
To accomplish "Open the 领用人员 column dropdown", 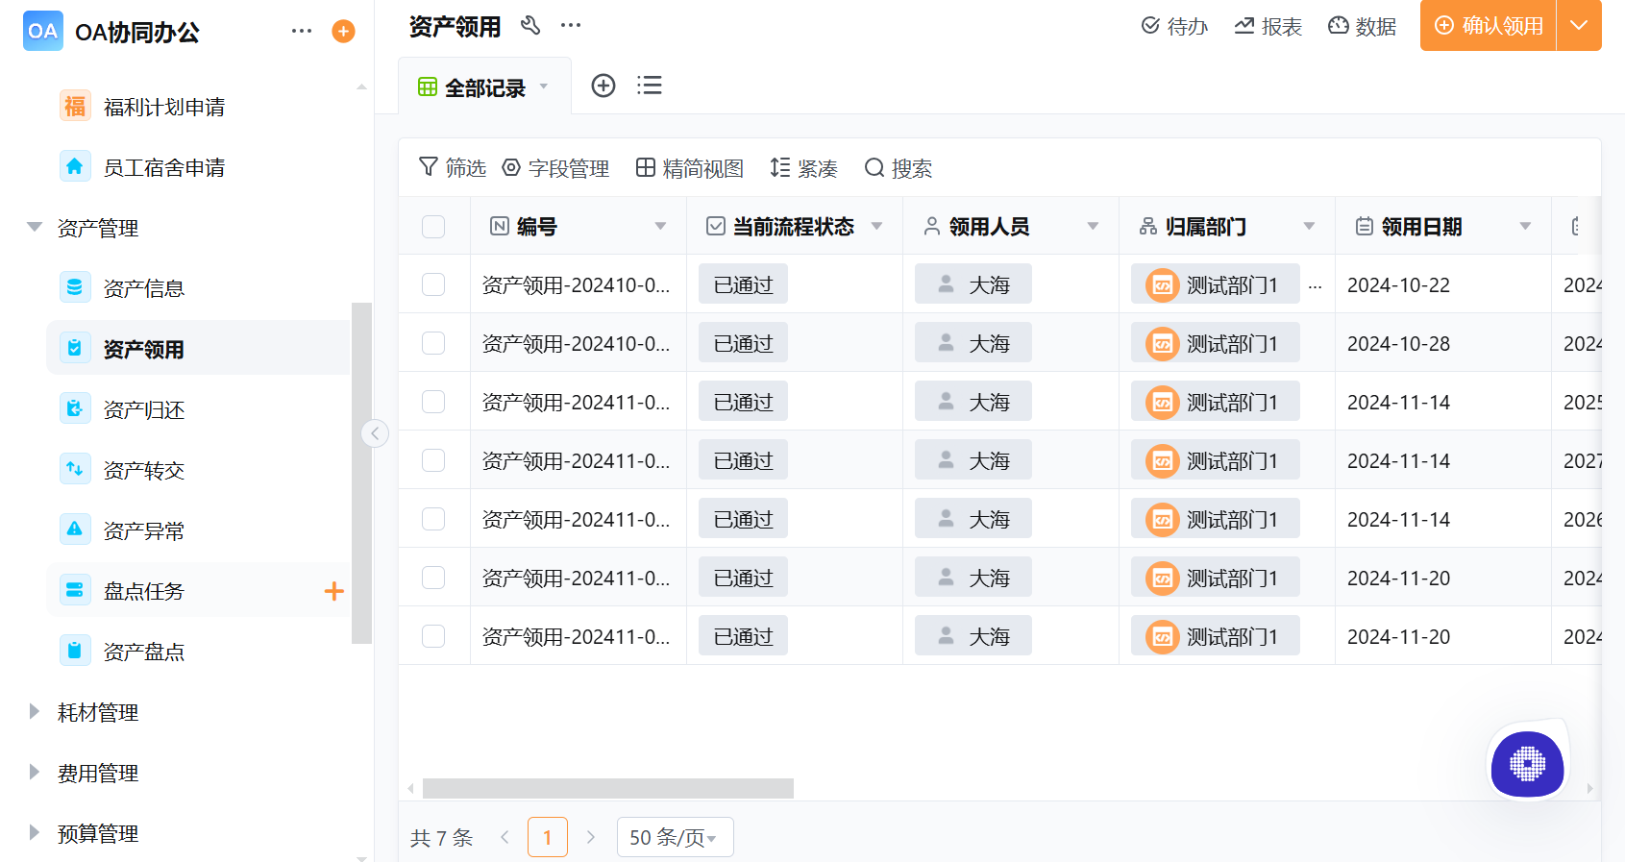I will [x=1093, y=227].
